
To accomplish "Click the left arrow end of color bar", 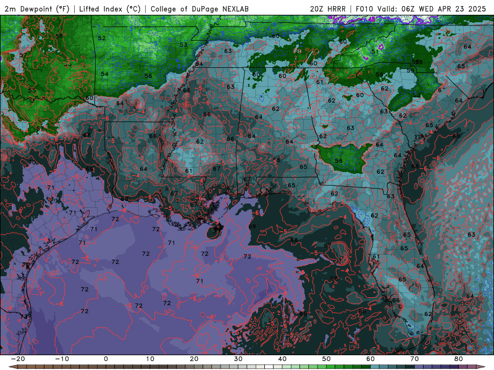I will coord(12,367).
